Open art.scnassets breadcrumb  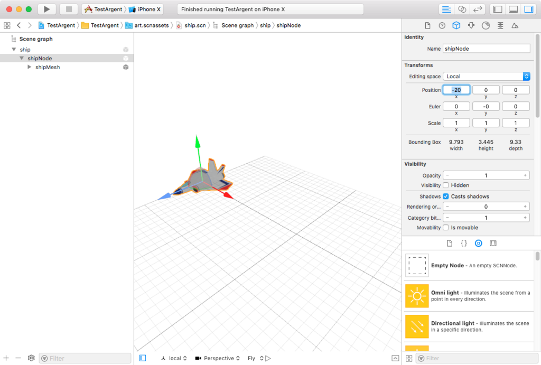click(x=147, y=25)
